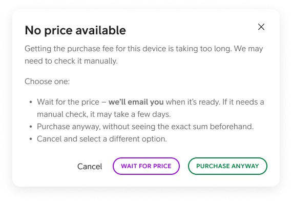Close the No price available dialog
The image size is (292, 202).
[261, 27]
